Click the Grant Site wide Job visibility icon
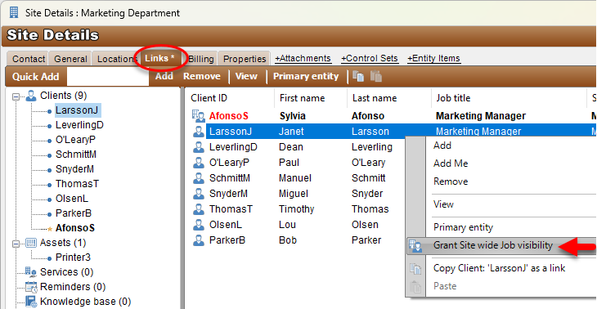Screen dimensions: 597x309 click(x=415, y=246)
